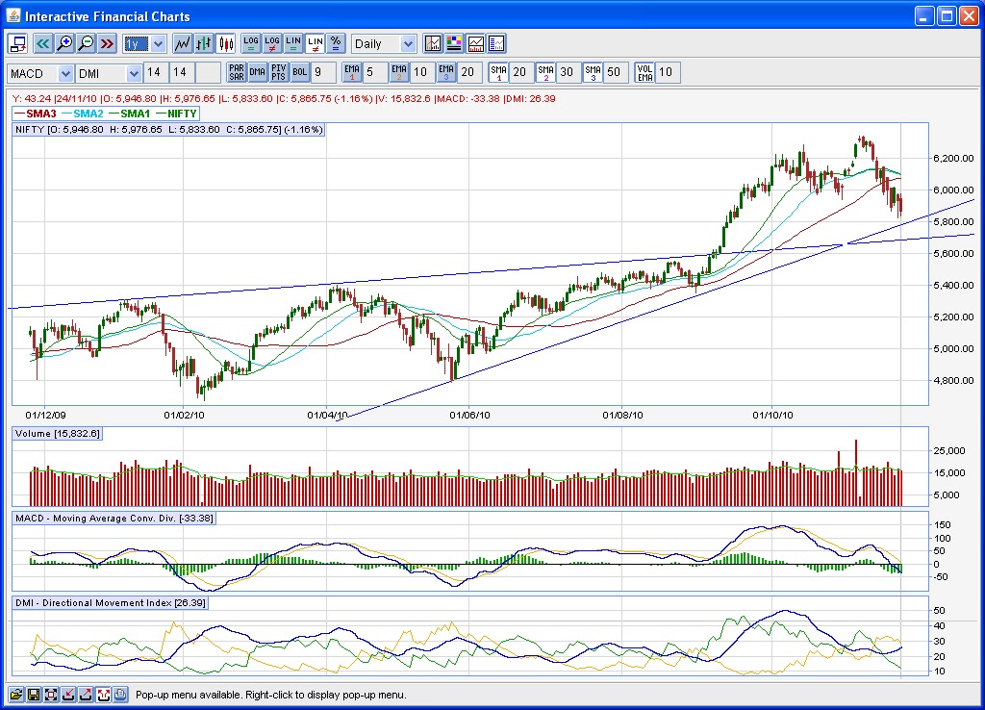Image resolution: width=985 pixels, height=710 pixels.
Task: Open the 1y time range dropdown
Action: coord(159,44)
